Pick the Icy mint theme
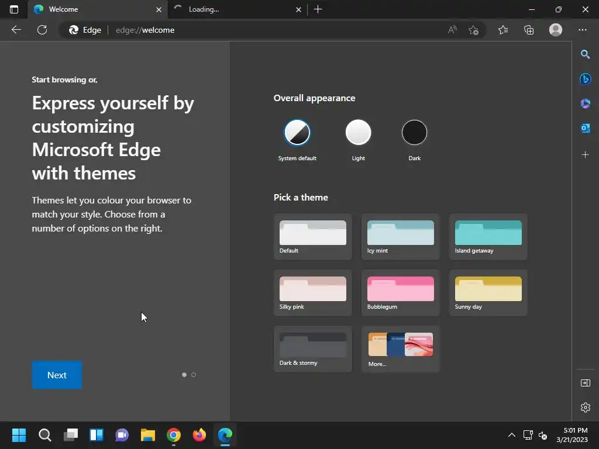This screenshot has width=599, height=449. 400,237
